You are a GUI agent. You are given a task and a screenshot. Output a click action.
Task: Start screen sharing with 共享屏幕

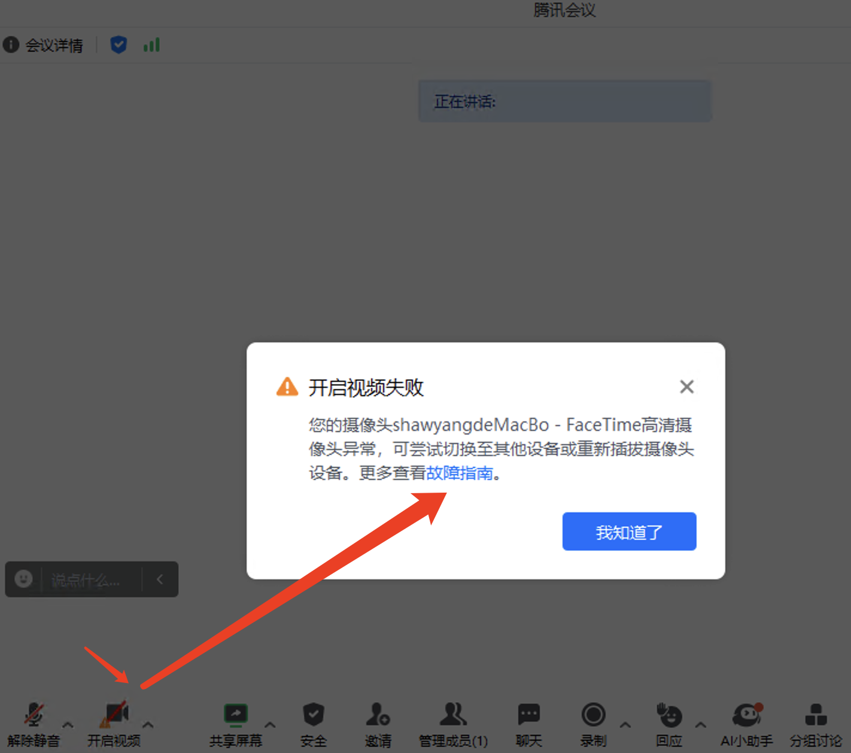236,724
